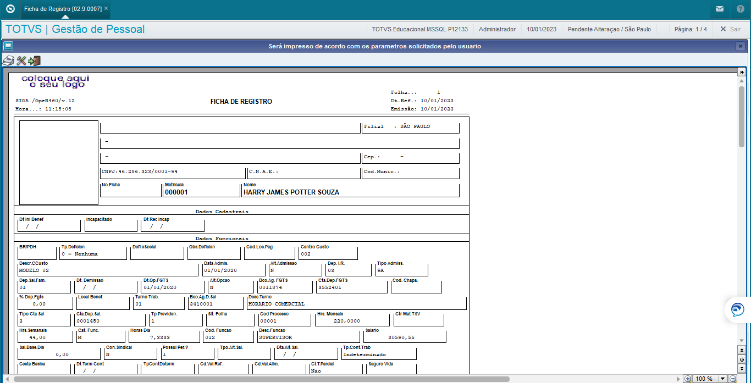The image size is (751, 383).
Task: Click the TOTVS logo icon at top left
Action: 10,9
